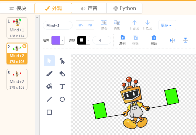Delete selection with 删除

click(x=154, y=40)
